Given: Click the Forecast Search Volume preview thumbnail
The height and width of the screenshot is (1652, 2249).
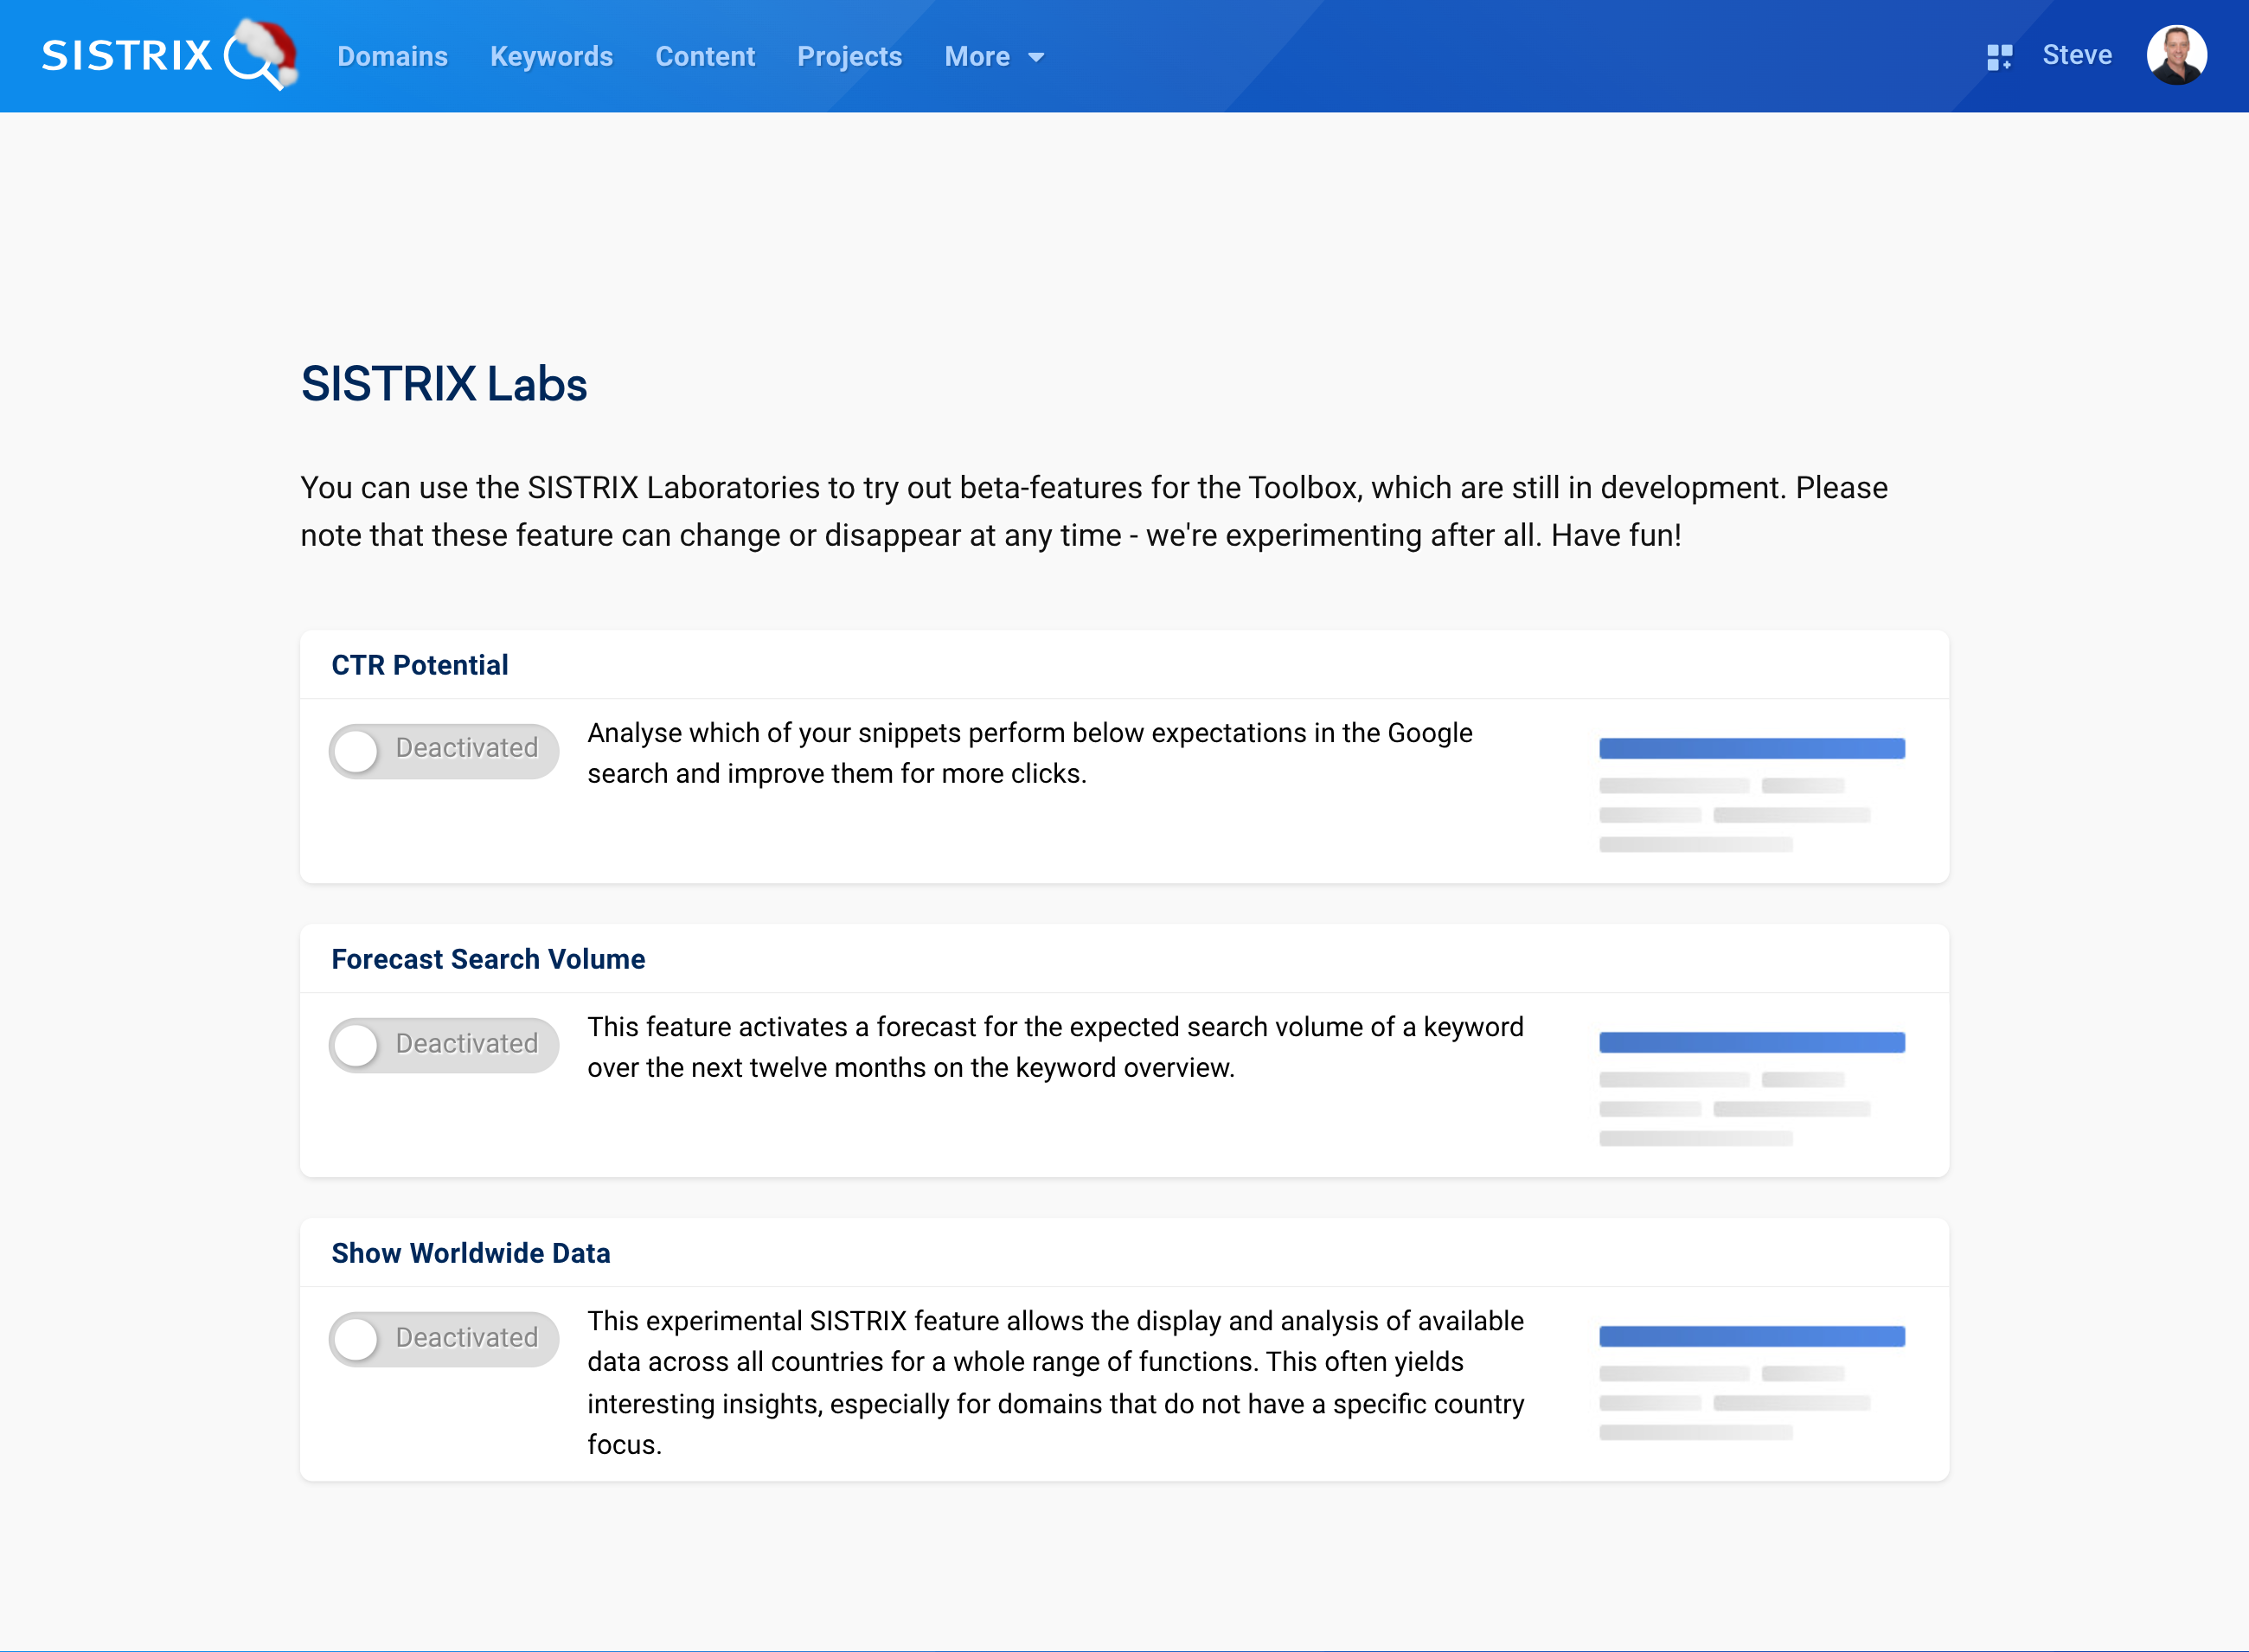Looking at the screenshot, I should coord(1751,1089).
